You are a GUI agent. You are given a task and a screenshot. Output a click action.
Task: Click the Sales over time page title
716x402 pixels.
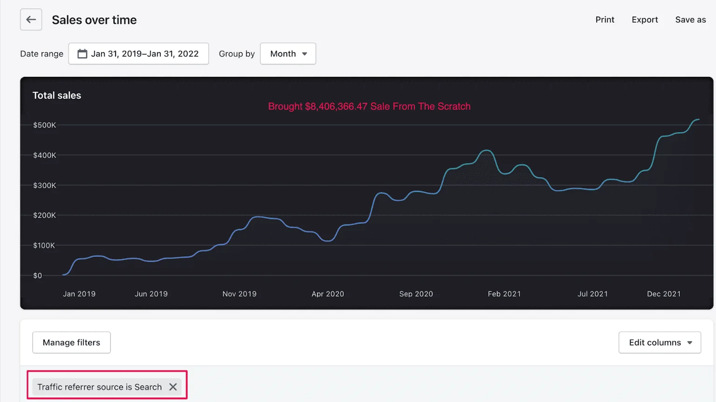pos(94,20)
